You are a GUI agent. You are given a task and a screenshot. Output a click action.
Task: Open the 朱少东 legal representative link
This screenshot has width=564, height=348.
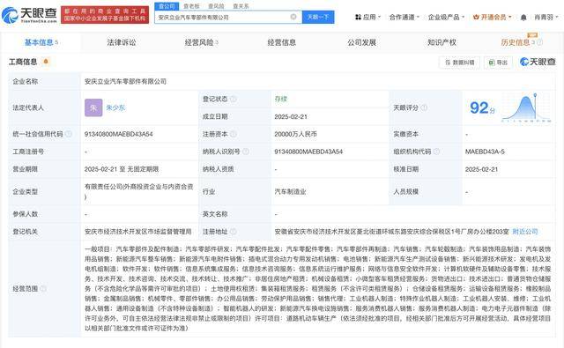[x=115, y=107]
